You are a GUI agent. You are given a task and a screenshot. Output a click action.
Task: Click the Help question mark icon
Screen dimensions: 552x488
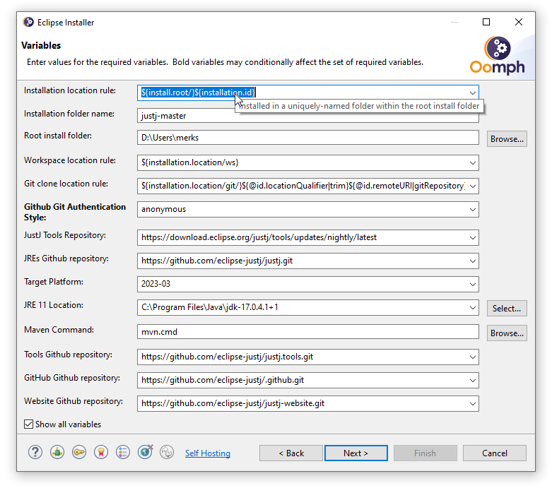pyautogui.click(x=35, y=453)
